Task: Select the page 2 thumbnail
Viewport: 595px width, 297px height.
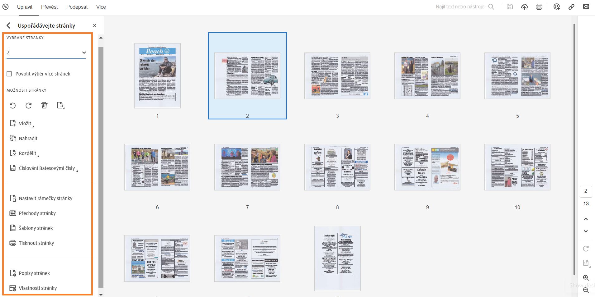Action: pyautogui.click(x=247, y=76)
